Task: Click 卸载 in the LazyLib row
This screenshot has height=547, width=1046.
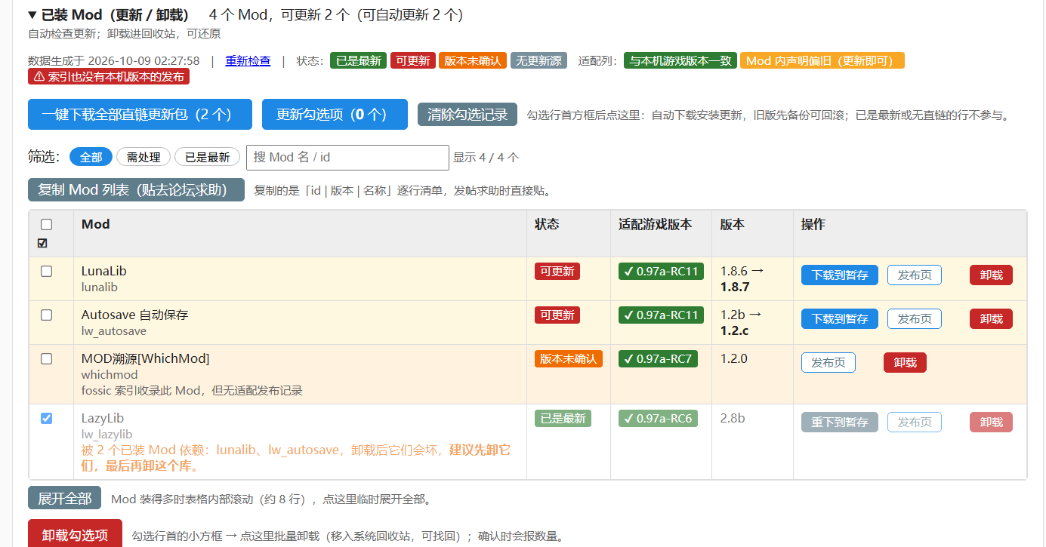Action: click(x=991, y=423)
